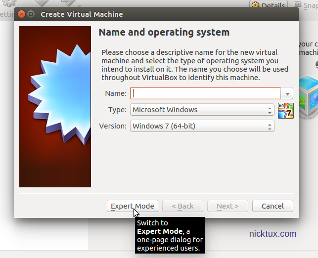Image resolution: width=318 pixels, height=258 pixels.
Task: Click the dialog's minimize button in title bar
Action: click(x=31, y=14)
